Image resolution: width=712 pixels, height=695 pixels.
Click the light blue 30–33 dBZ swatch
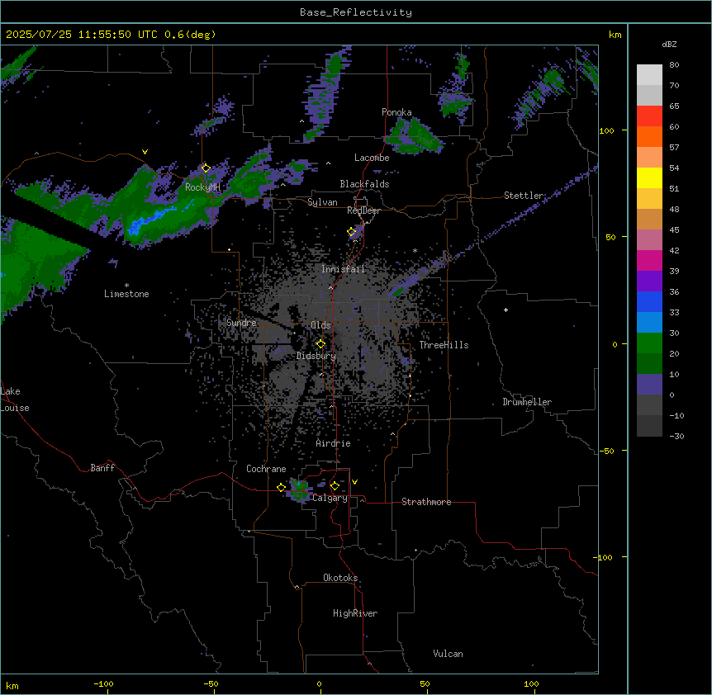pyautogui.click(x=649, y=322)
